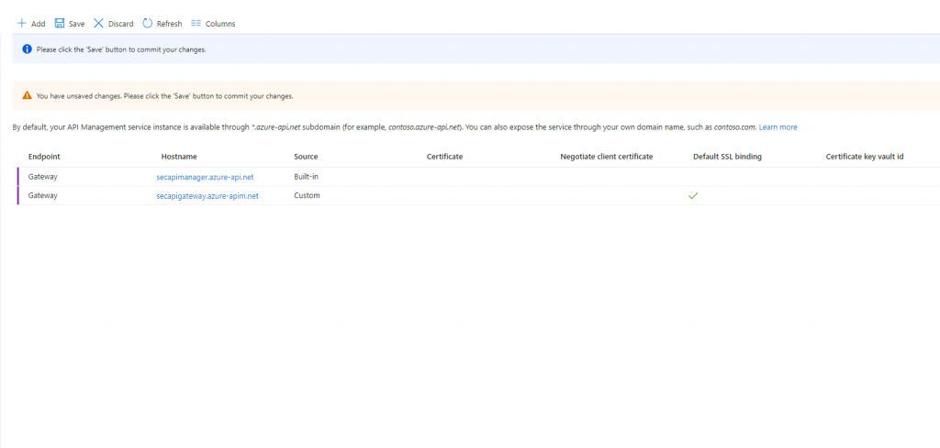940x448 pixels.
Task: Open the secapimanager.azure-api.net hostname
Action: tap(205, 176)
